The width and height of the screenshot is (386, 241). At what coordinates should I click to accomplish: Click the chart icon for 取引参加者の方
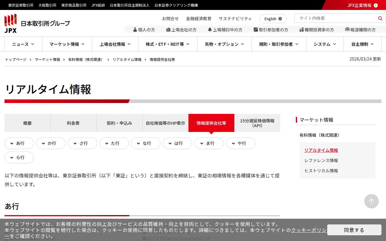click(x=256, y=30)
